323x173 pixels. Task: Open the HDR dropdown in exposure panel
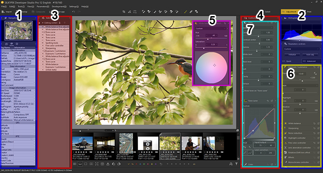click(x=300, y=86)
